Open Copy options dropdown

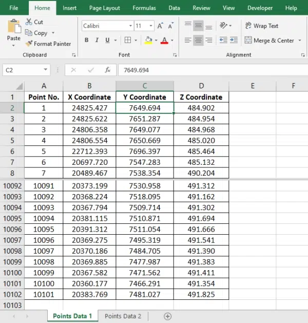(x=53, y=33)
